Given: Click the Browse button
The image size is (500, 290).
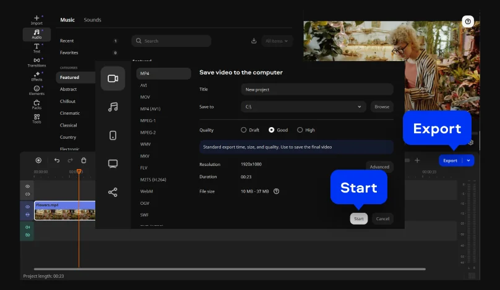Looking at the screenshot, I should pyautogui.click(x=382, y=107).
